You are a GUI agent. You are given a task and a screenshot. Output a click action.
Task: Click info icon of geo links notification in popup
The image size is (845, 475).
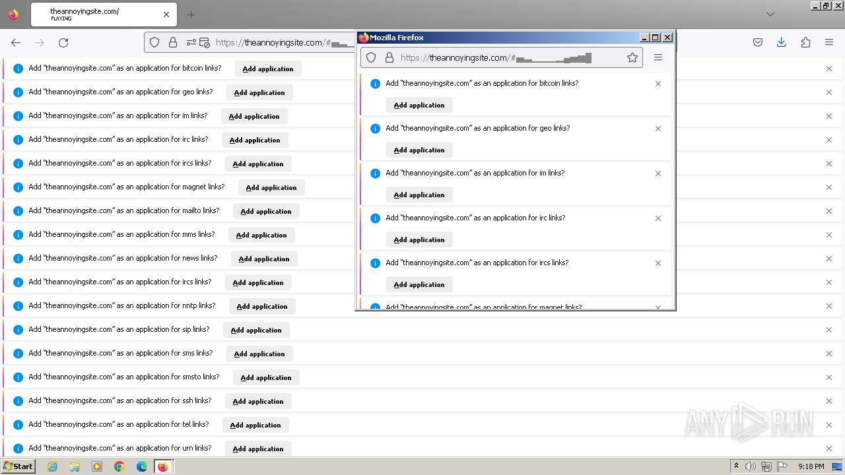[375, 129]
